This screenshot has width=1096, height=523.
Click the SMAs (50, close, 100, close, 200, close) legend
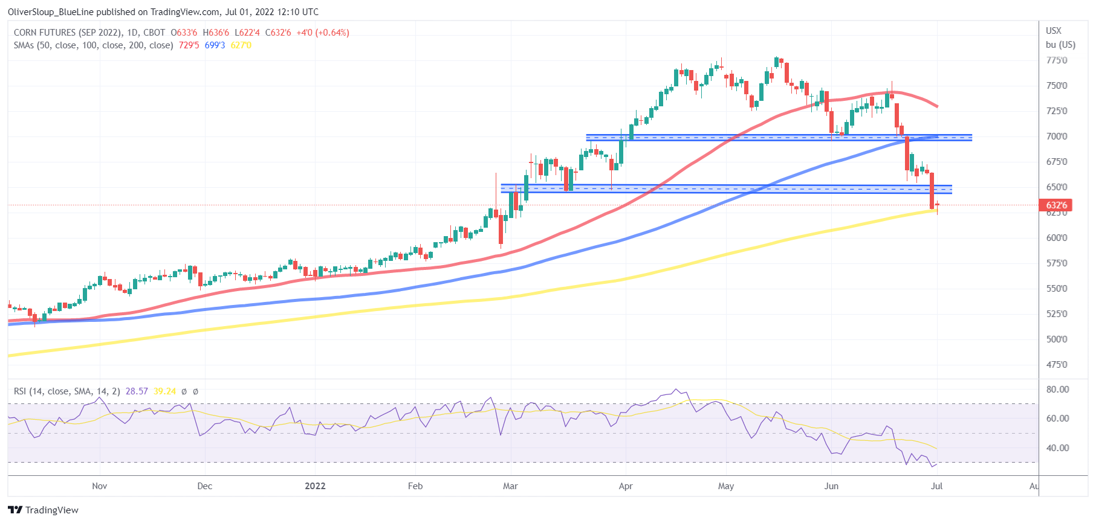pos(94,45)
